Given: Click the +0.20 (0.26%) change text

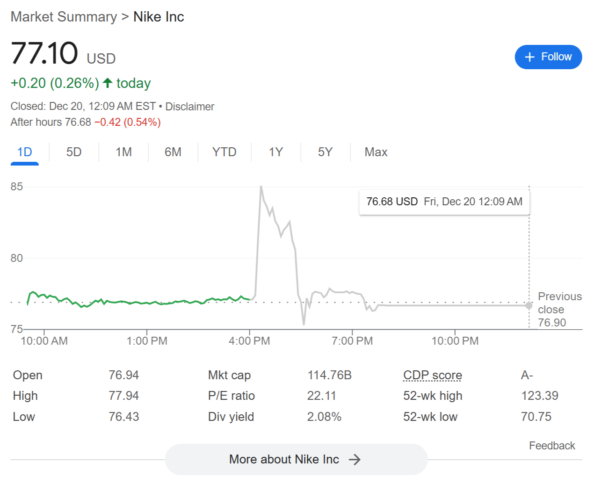Looking at the screenshot, I should (x=55, y=83).
